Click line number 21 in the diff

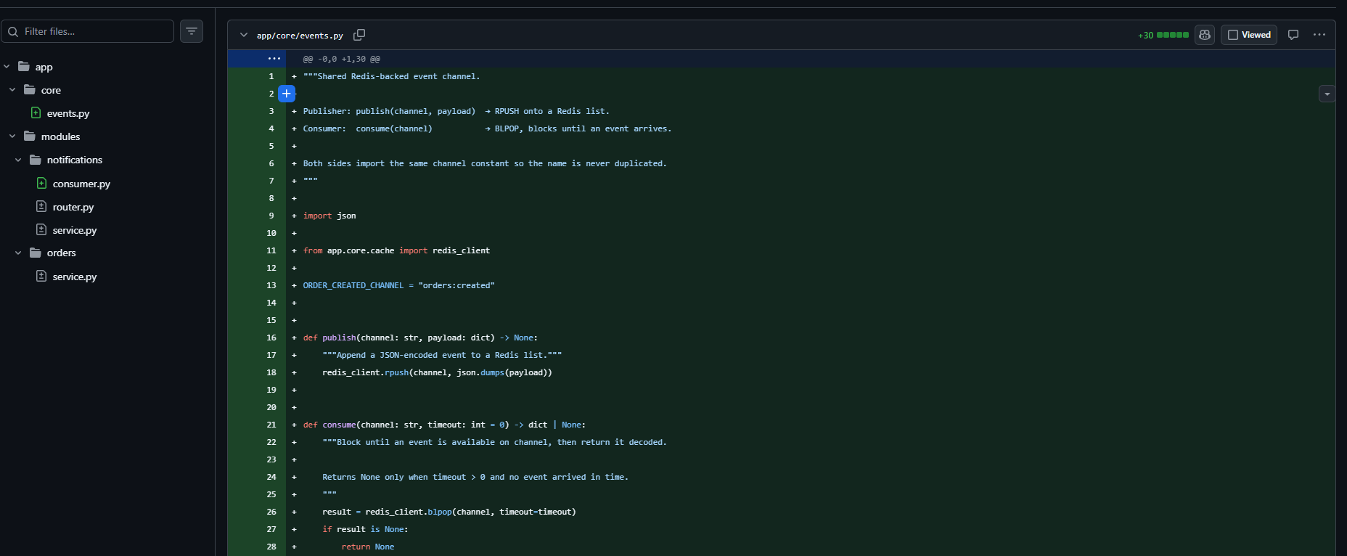[271, 425]
